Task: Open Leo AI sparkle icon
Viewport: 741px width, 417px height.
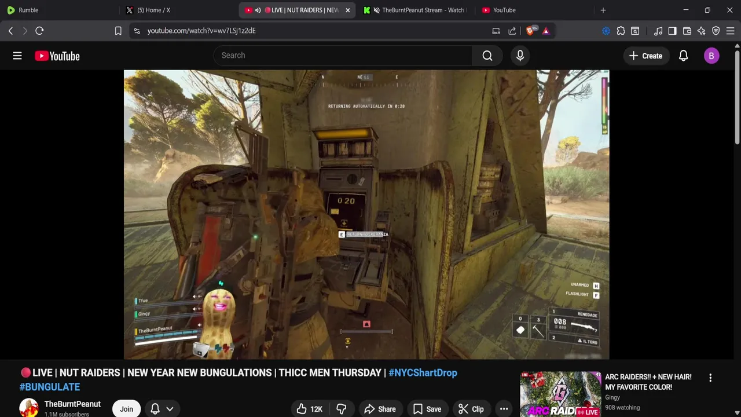Action: click(702, 31)
